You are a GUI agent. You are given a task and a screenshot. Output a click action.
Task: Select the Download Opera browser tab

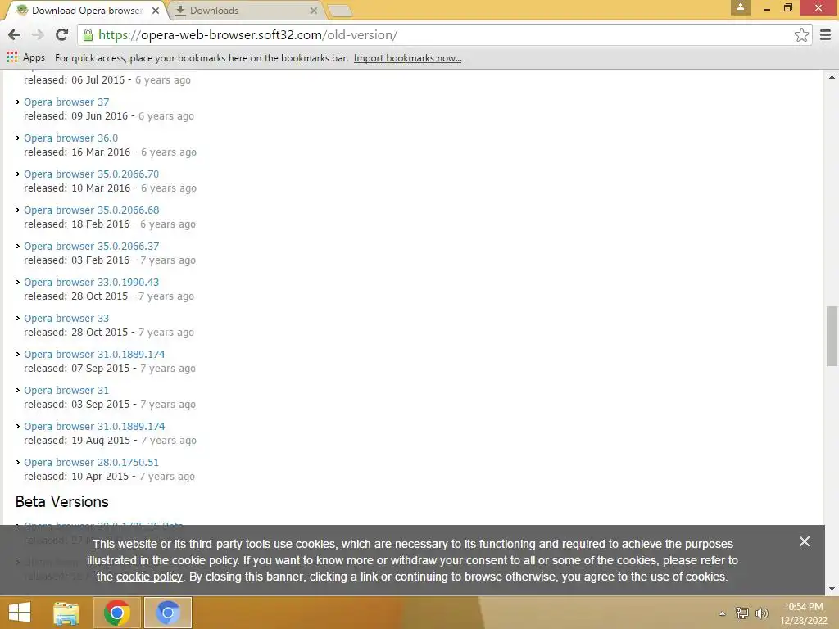87,10
